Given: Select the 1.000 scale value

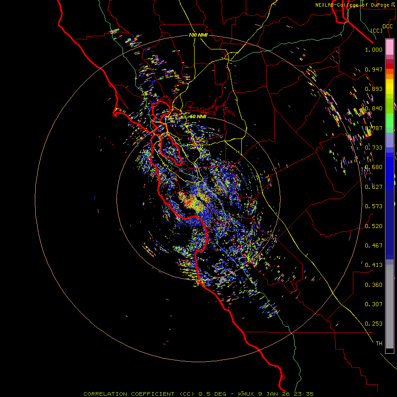Looking at the screenshot, I should (x=374, y=49).
